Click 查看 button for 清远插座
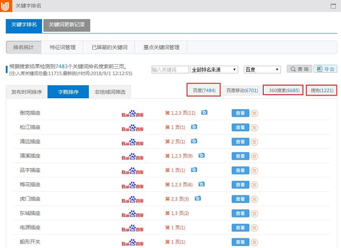341x248 pixels. pos(240,142)
